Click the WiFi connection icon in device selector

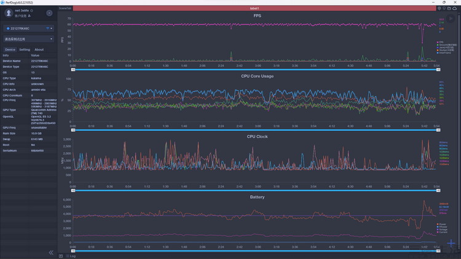tap(48, 28)
